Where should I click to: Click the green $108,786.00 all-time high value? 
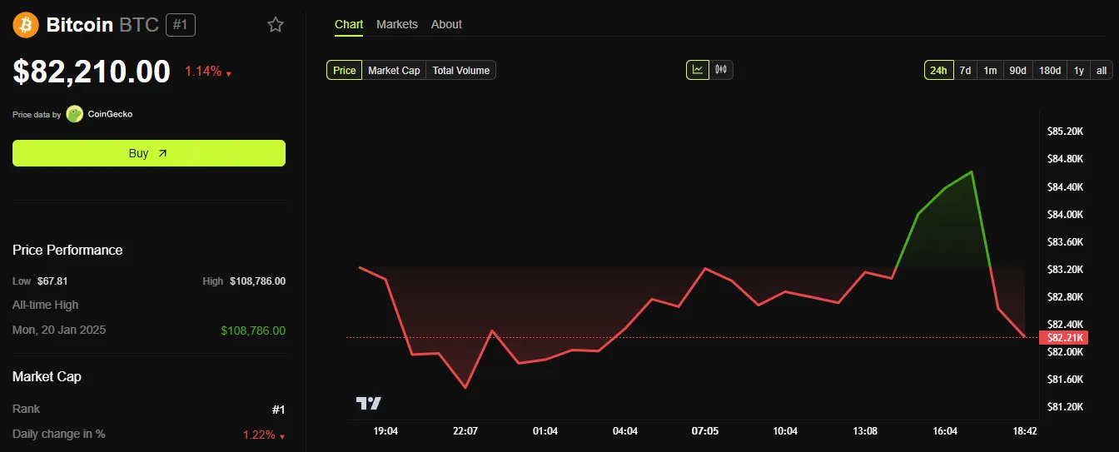[x=253, y=330]
